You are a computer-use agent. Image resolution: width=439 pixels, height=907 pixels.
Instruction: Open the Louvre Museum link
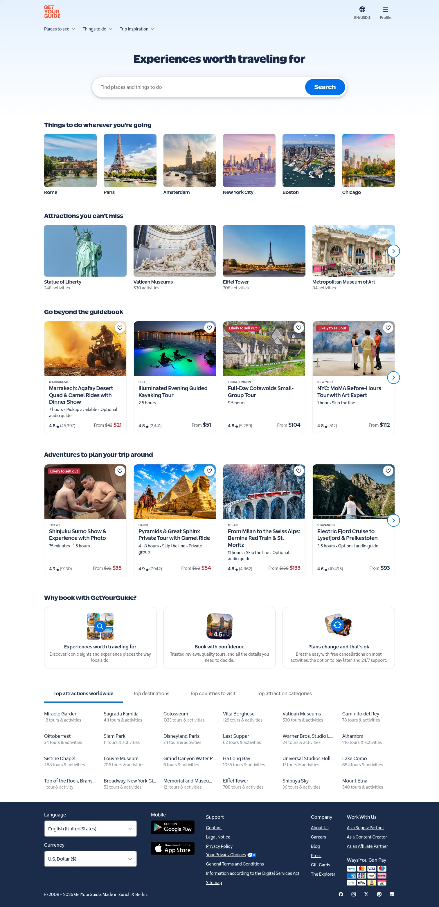(121, 758)
